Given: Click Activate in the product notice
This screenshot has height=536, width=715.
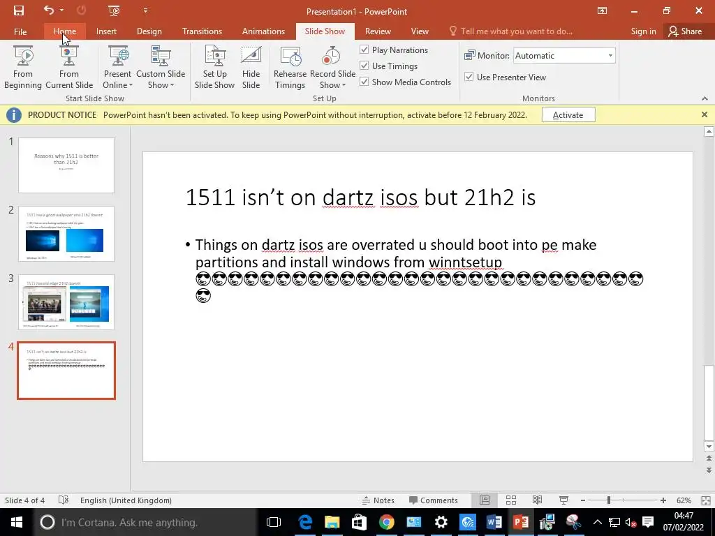Looking at the screenshot, I should click(568, 115).
